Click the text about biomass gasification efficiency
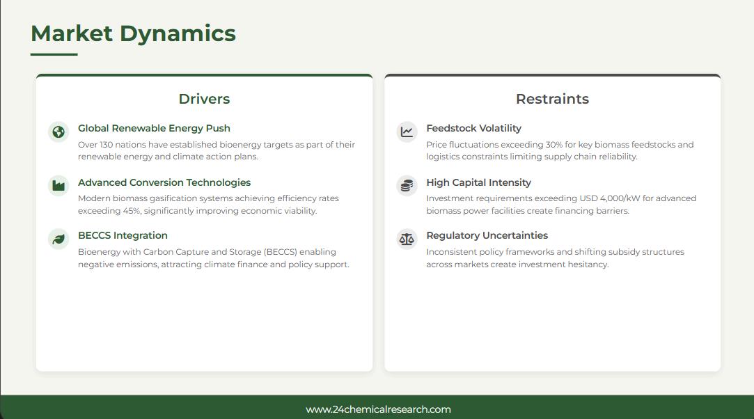754x419 pixels. pyautogui.click(x=208, y=204)
